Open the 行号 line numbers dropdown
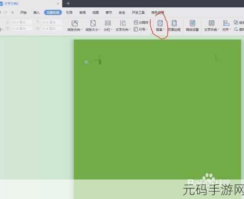Screen dimensions: 244x199 [141, 29]
